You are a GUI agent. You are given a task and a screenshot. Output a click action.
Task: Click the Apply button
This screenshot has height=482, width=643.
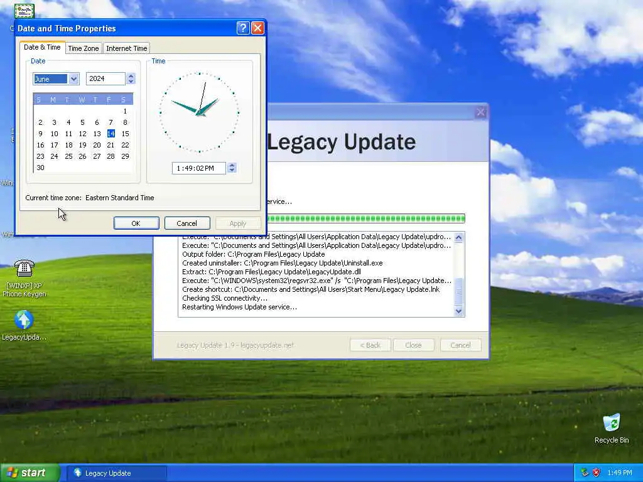238,223
